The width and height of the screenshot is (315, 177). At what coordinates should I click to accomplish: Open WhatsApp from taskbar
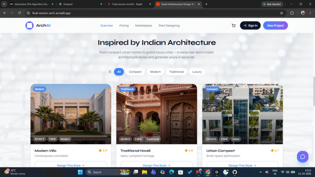coord(226,172)
